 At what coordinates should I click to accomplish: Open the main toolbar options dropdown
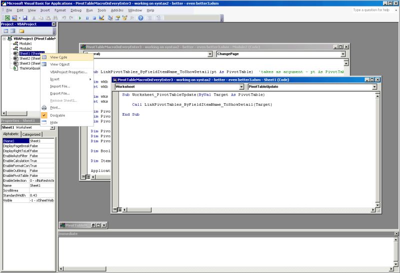click(x=222, y=19)
